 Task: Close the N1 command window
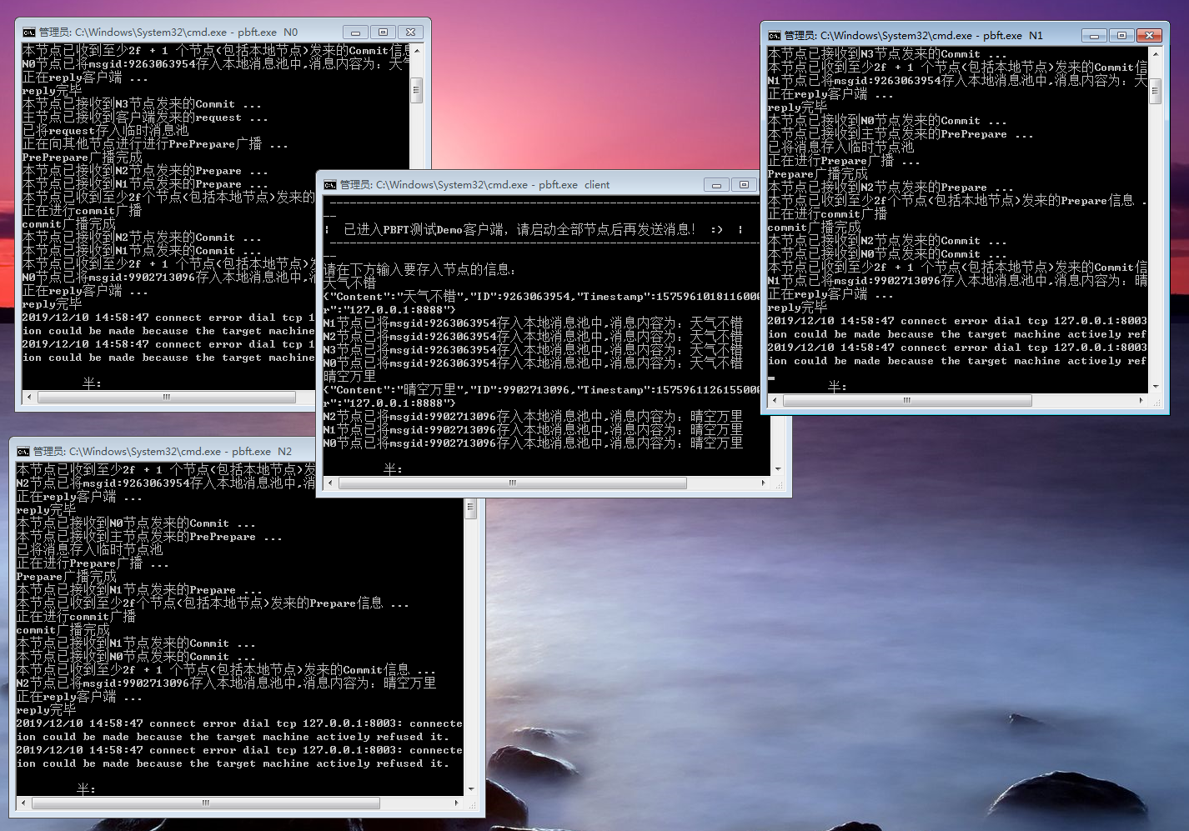pyautogui.click(x=1150, y=36)
